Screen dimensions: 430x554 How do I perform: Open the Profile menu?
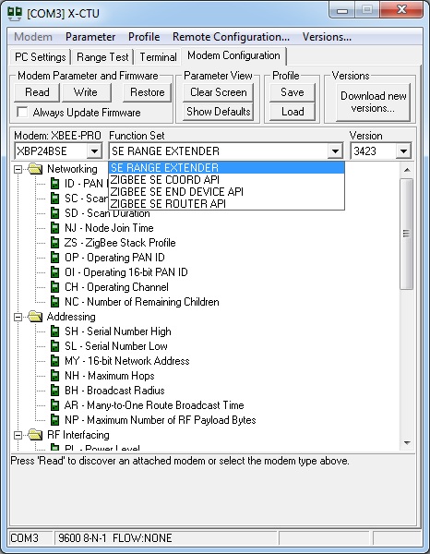(144, 37)
